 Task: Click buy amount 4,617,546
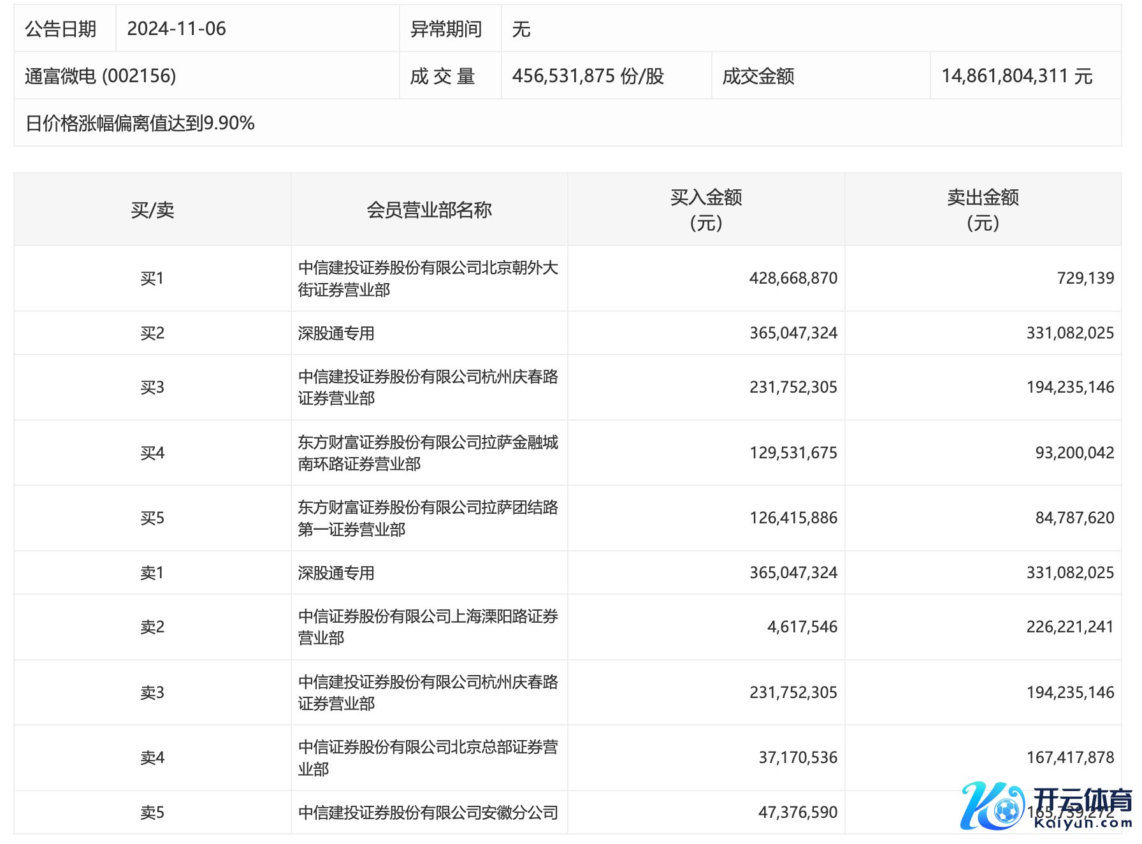point(802,627)
